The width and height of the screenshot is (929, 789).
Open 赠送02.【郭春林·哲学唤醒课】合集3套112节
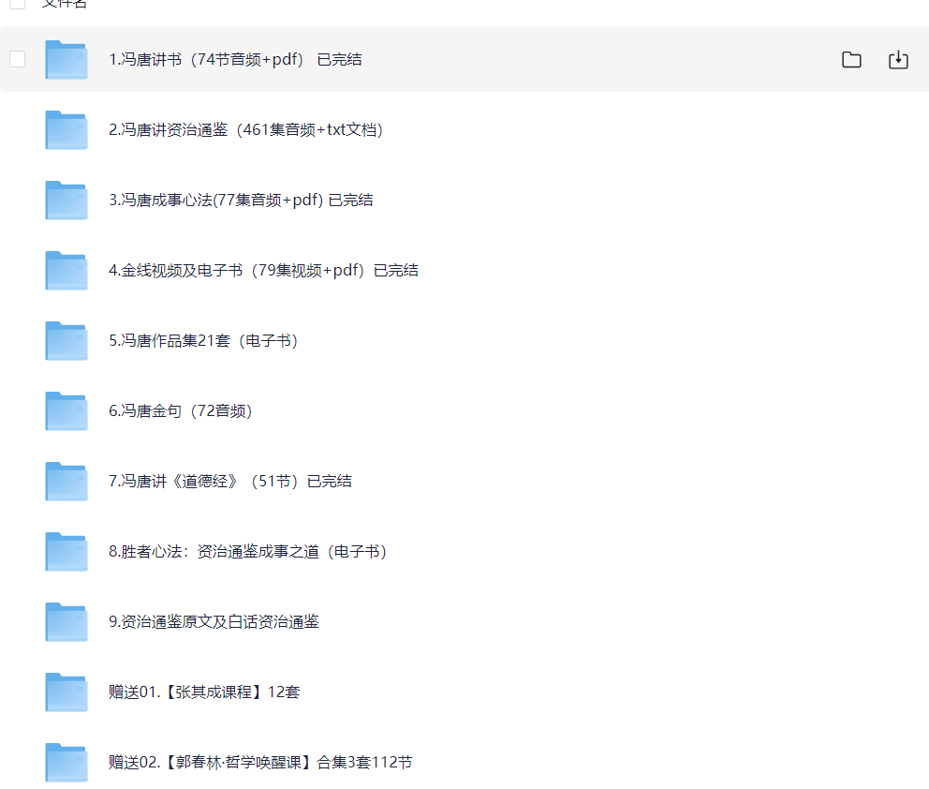pos(260,763)
